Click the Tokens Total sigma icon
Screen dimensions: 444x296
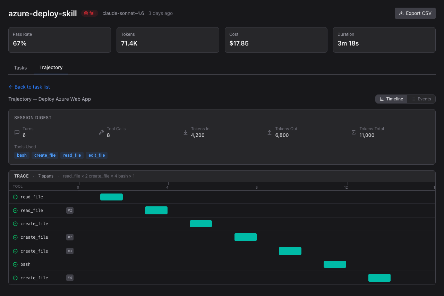354,132
